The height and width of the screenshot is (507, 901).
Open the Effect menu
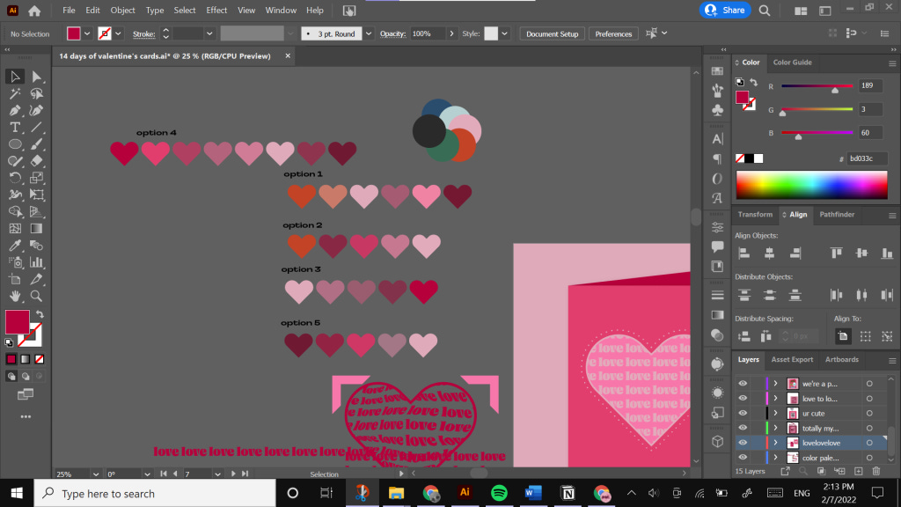tap(216, 11)
